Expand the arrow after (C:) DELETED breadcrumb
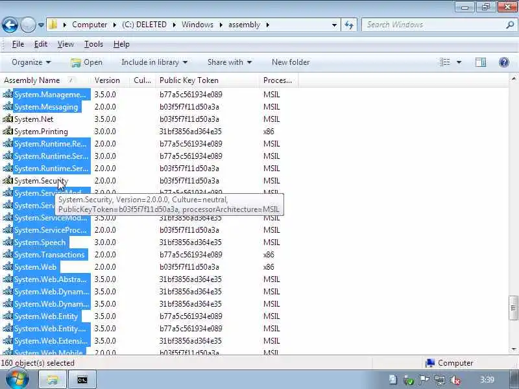Image resolution: width=519 pixels, height=389 pixels. [174, 25]
